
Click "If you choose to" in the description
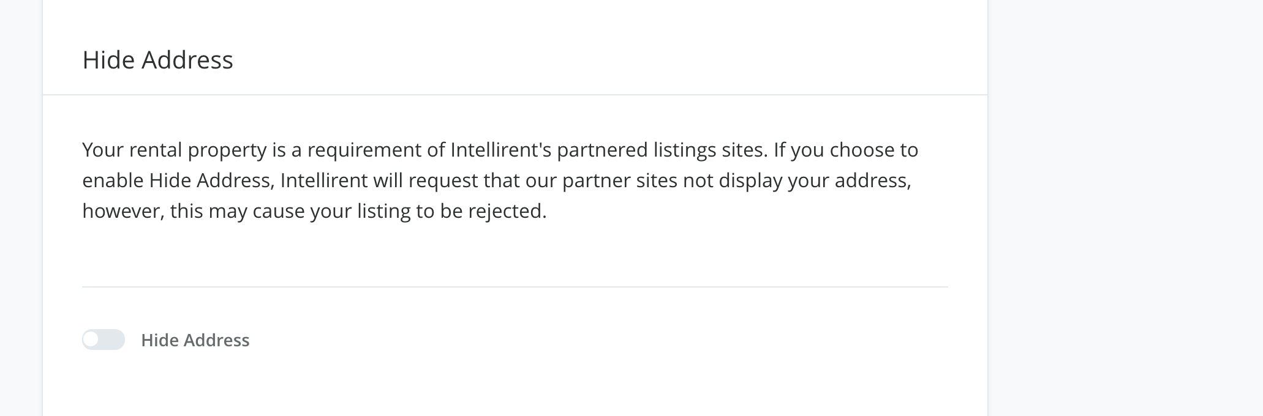pyautogui.click(x=845, y=150)
